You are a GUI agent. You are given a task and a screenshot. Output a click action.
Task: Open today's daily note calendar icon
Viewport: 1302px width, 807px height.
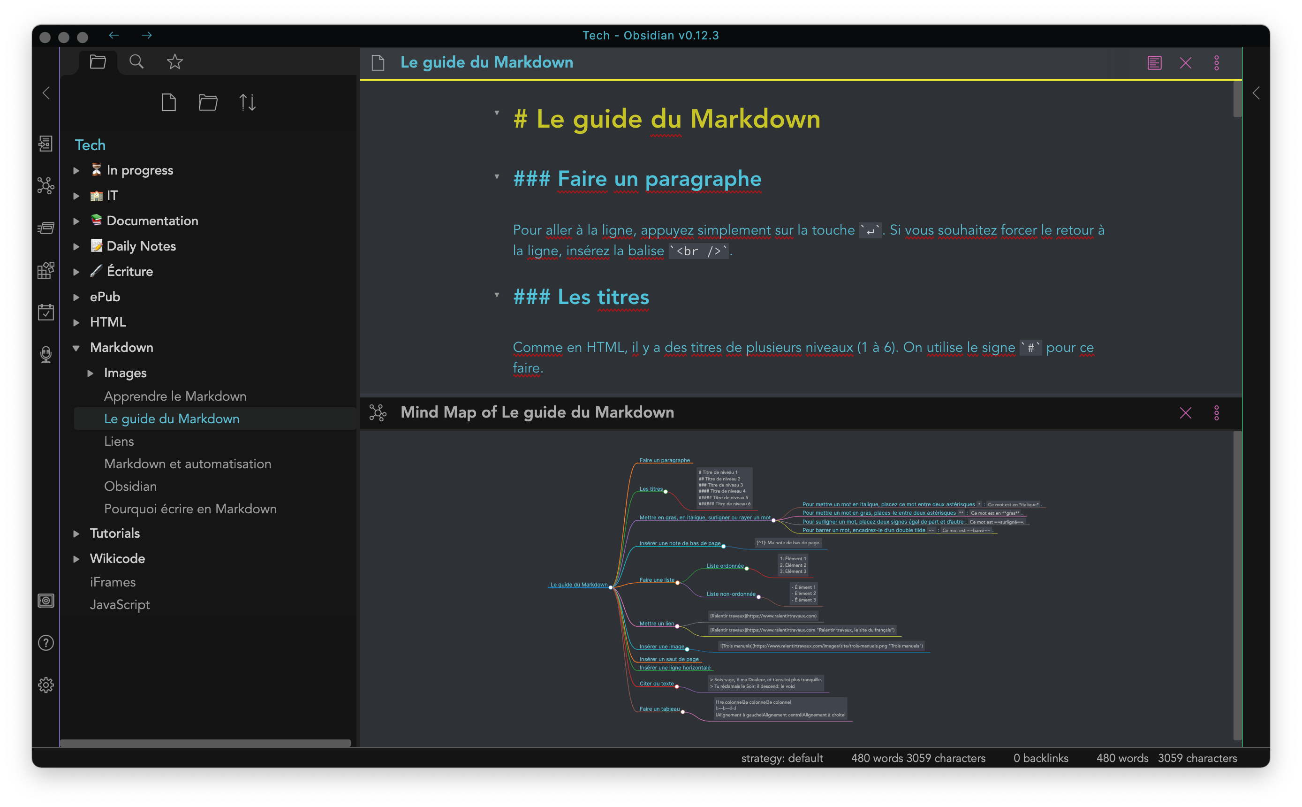(46, 312)
